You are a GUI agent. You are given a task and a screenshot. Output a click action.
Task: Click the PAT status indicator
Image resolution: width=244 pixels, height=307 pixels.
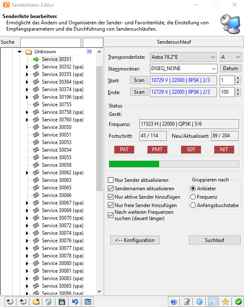[x=124, y=150]
